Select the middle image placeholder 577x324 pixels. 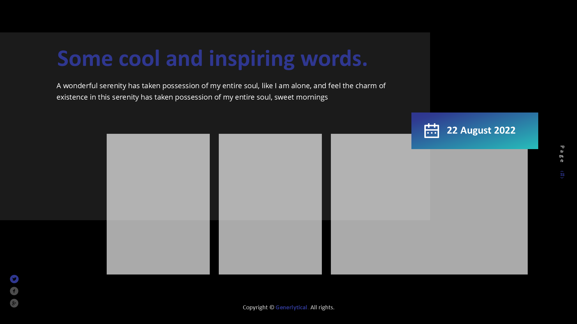[270, 204]
